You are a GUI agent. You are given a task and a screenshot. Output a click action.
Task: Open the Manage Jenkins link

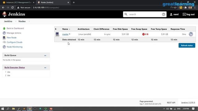tap(14, 33)
